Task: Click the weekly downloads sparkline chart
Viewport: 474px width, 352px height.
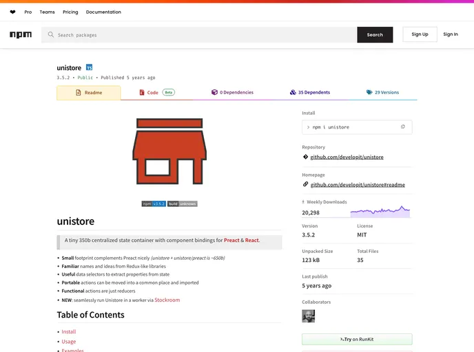Action: click(380, 212)
